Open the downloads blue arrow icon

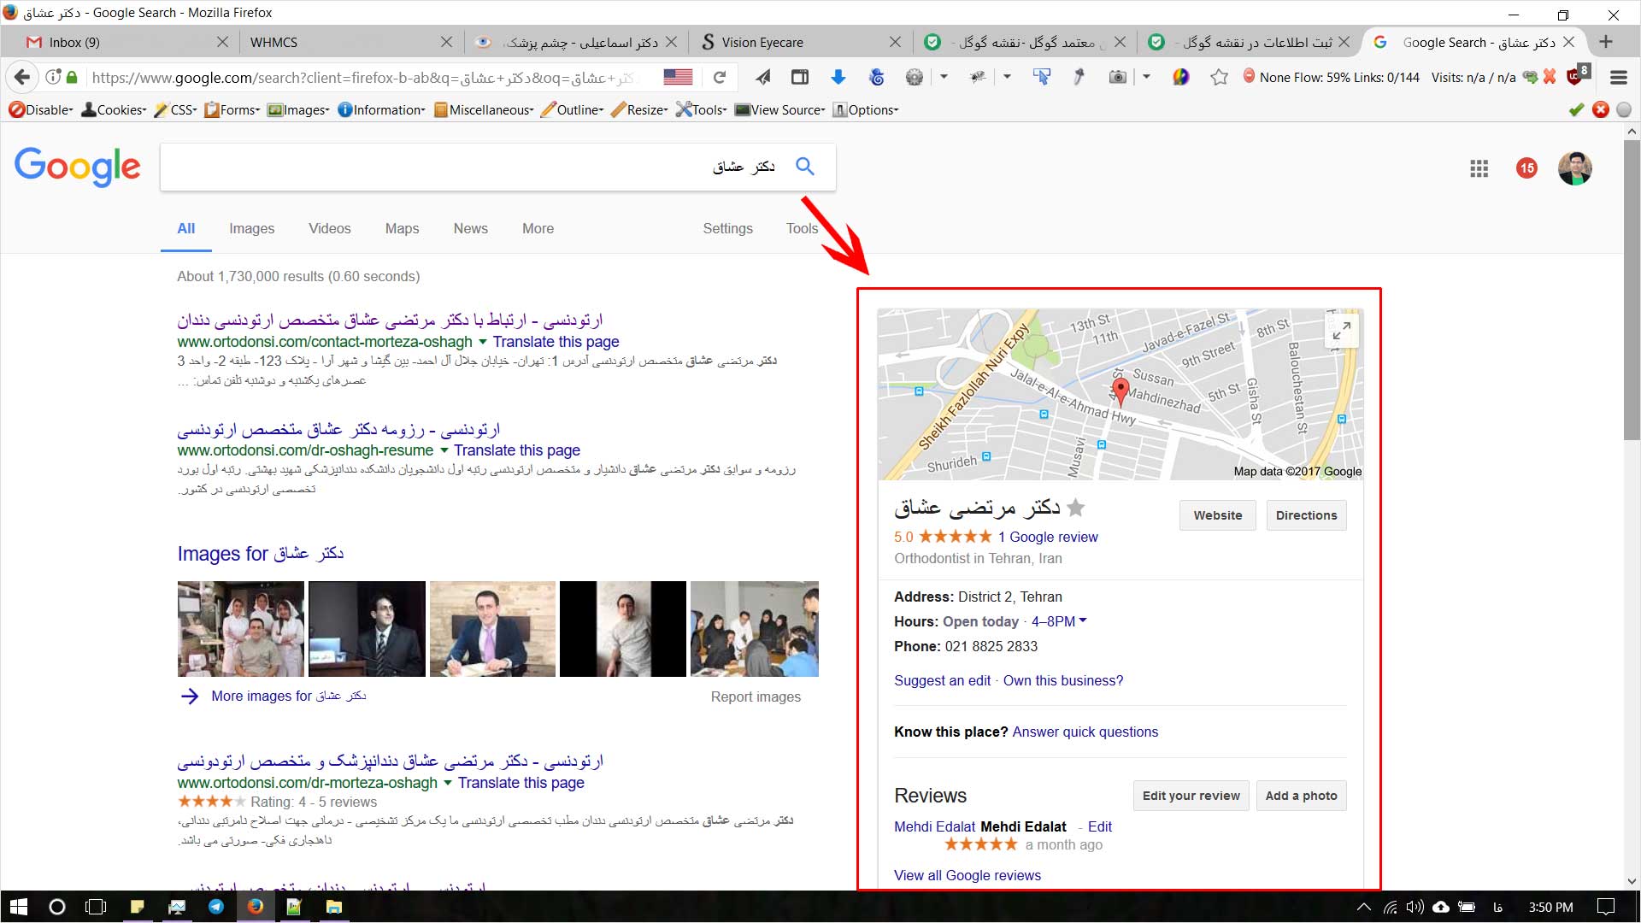point(838,77)
